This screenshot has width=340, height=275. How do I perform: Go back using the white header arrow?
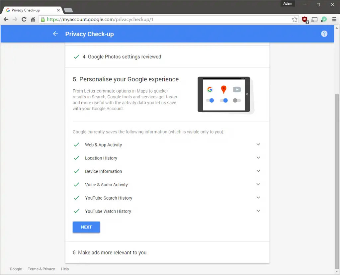[55, 34]
